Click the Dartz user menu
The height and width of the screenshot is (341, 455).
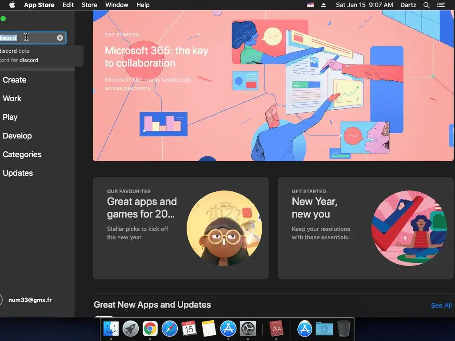pos(408,5)
